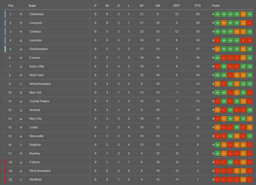
Task: Select the draw badge in Sheffield's form
Action: [x=244, y=179]
